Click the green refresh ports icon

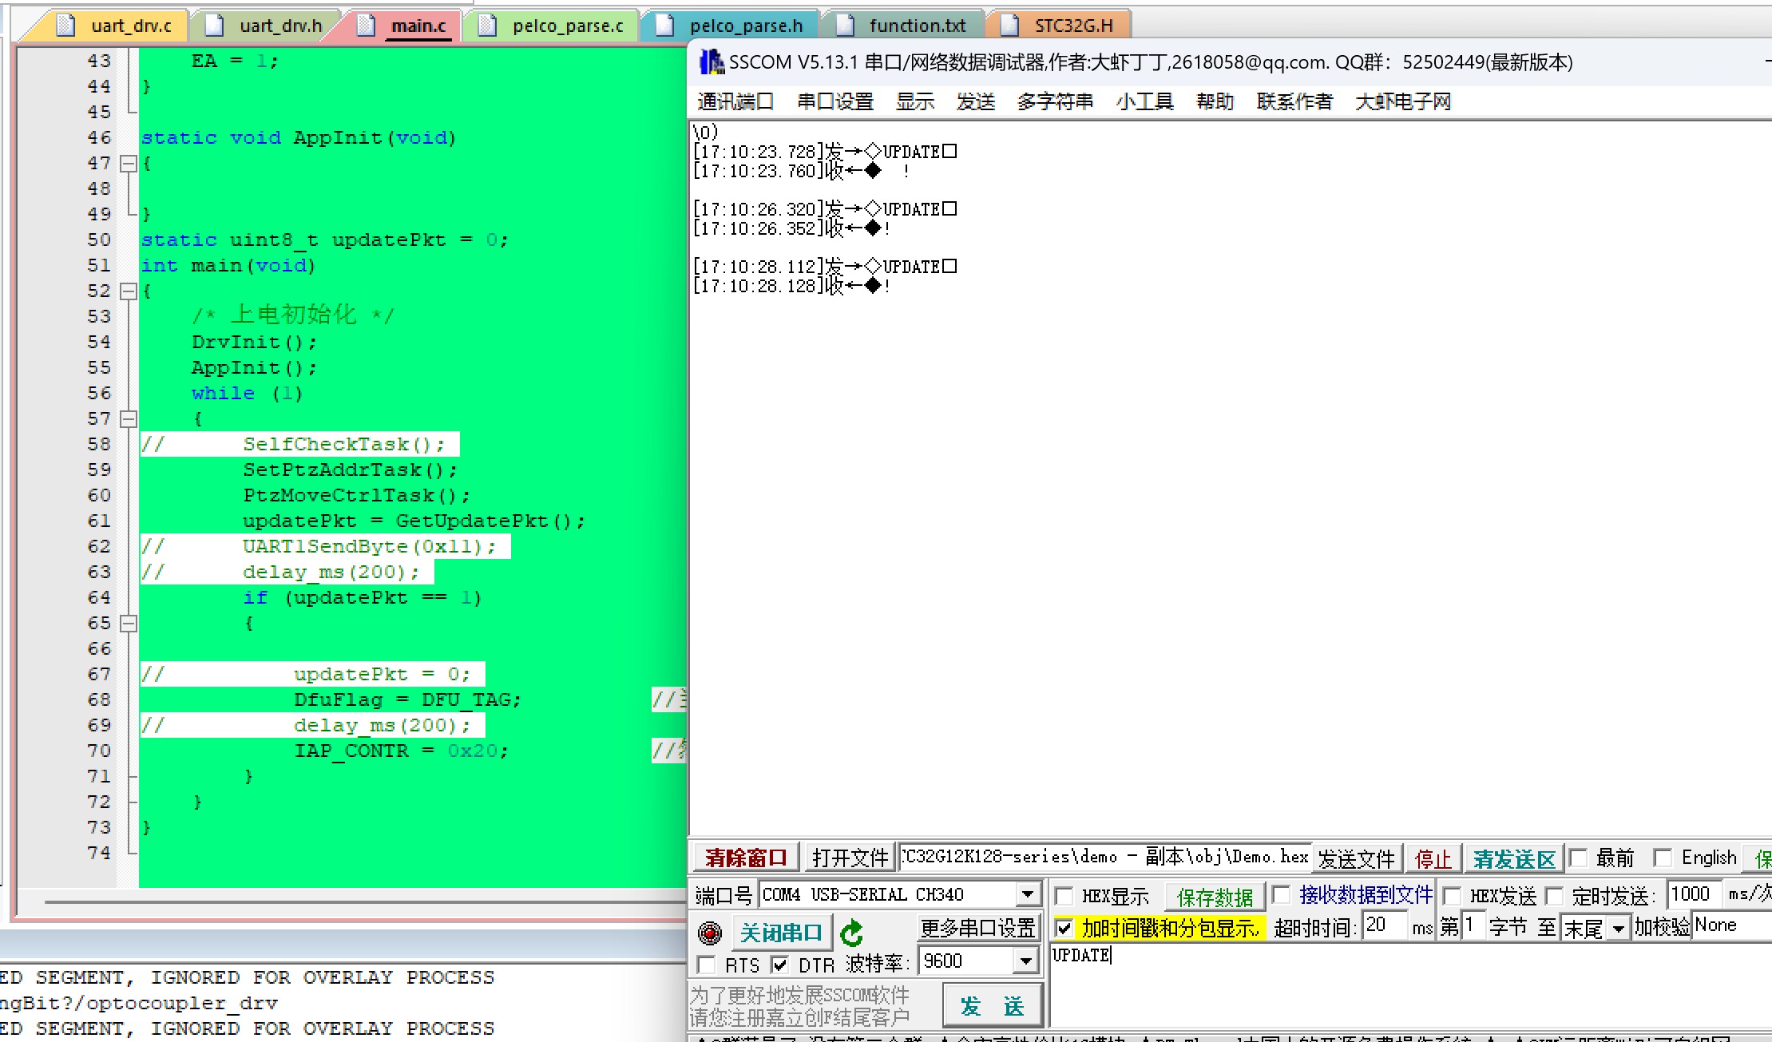pos(852,932)
